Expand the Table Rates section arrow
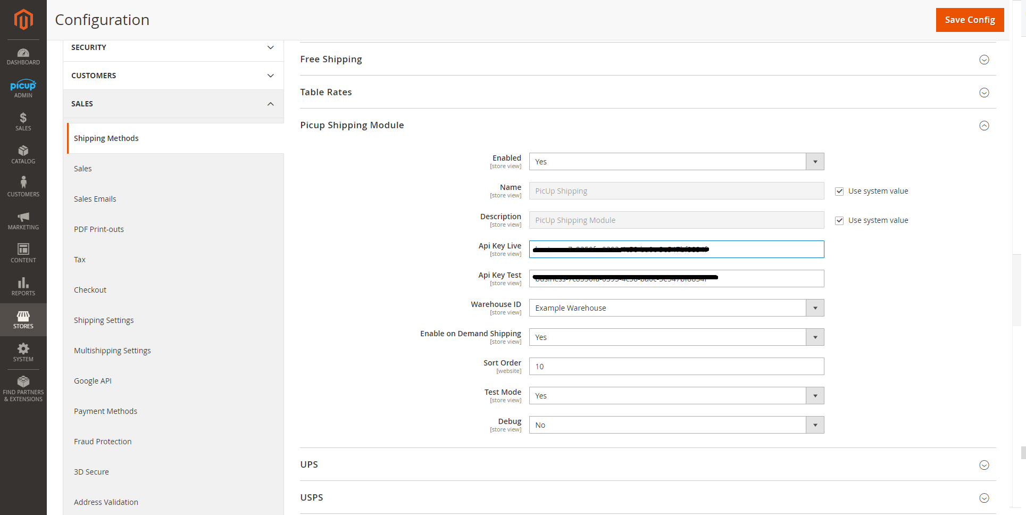Image resolution: width=1026 pixels, height=515 pixels. point(984,93)
